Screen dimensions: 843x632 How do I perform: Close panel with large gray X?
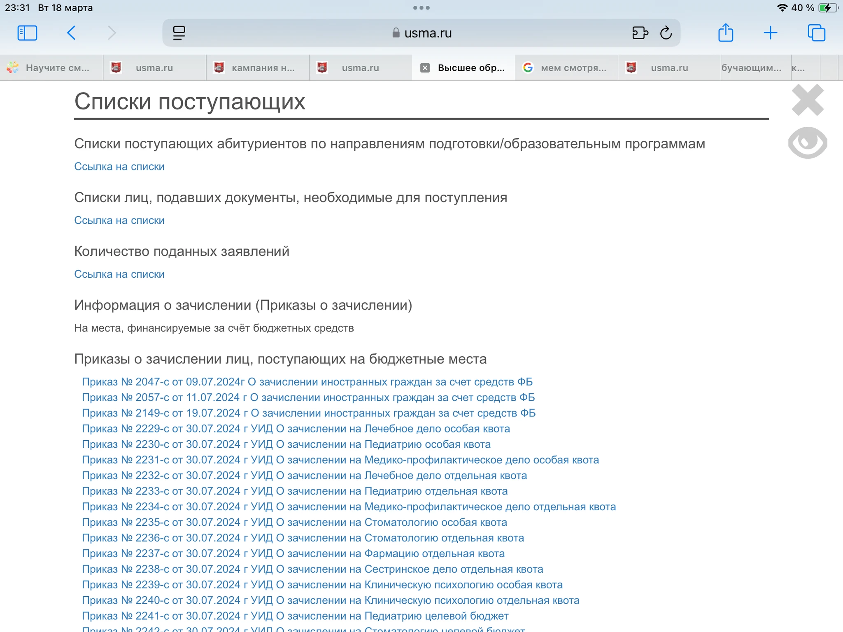tap(807, 100)
